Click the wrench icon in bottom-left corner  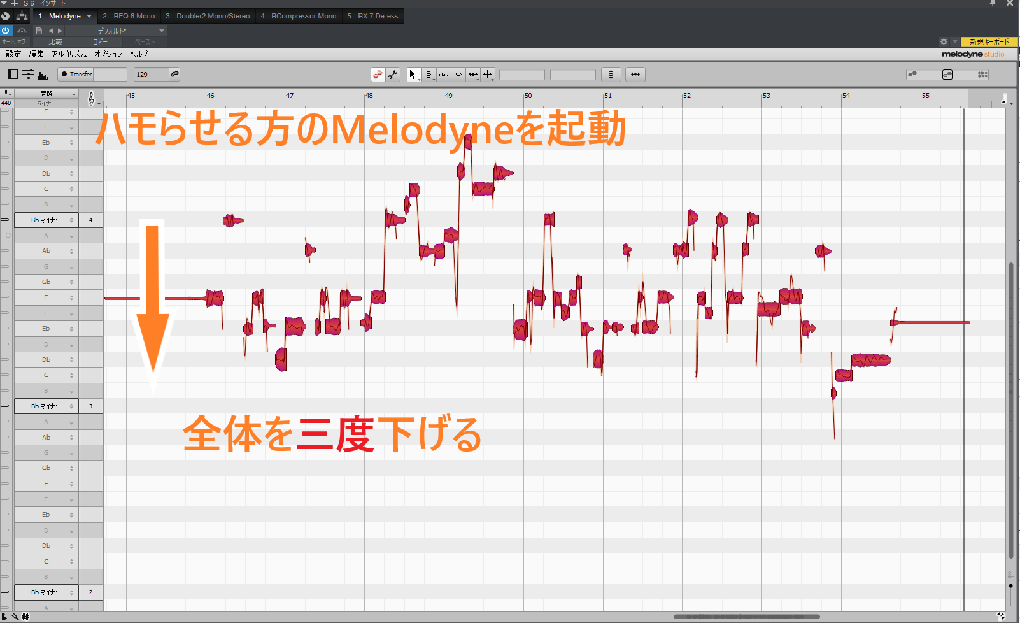15,617
